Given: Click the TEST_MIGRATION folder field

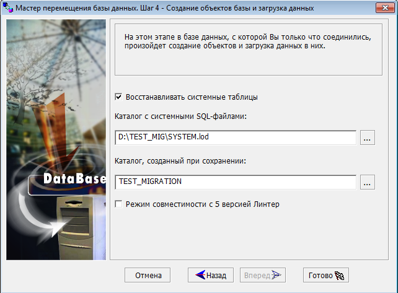Looking at the screenshot, I should 236,182.
